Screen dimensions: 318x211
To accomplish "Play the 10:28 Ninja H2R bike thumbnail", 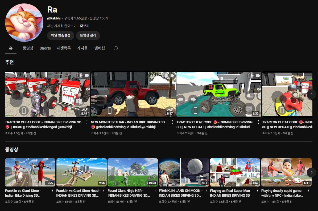I will 133,172.
